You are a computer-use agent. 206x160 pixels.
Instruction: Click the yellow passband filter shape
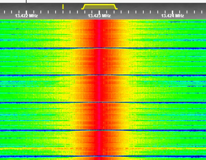click(99, 6)
